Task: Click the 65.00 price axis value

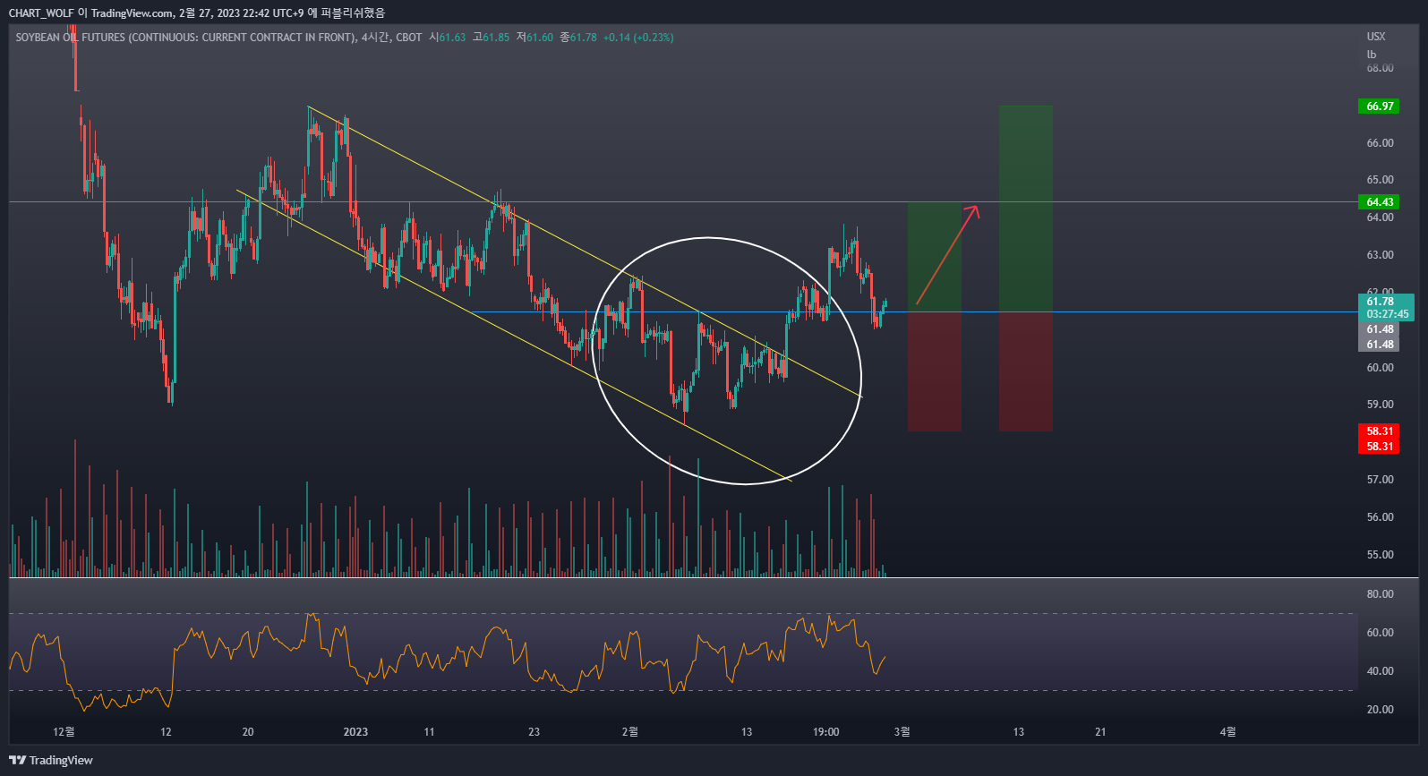Action: [x=1380, y=180]
